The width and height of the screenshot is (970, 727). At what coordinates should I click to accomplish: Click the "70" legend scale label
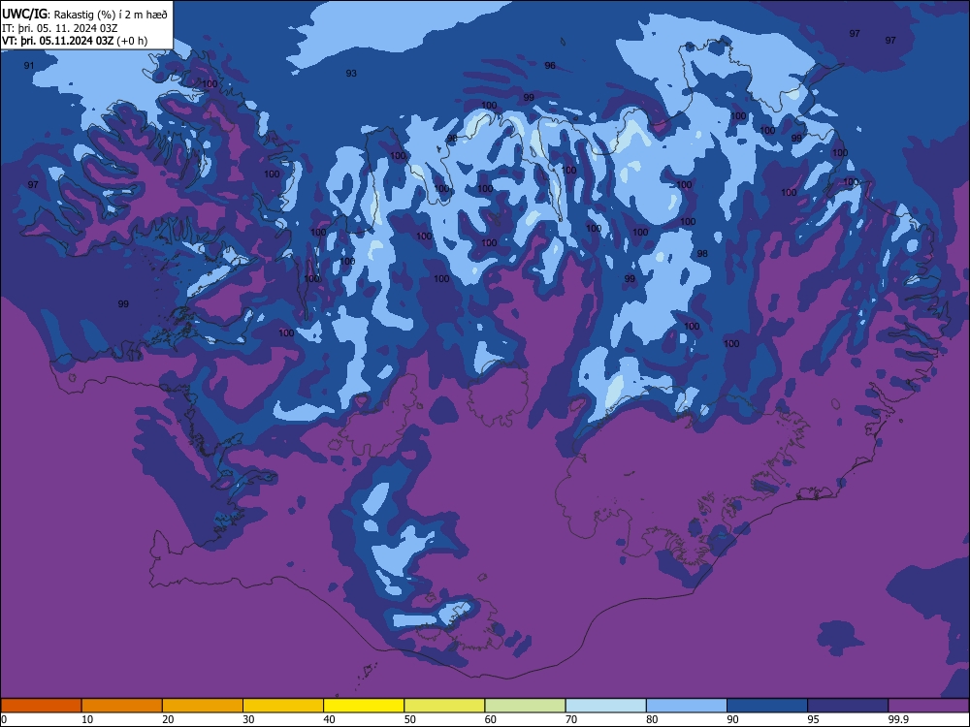click(571, 719)
